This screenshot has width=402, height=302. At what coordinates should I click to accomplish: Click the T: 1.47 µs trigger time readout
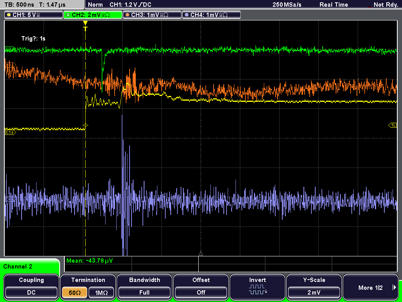52,5
